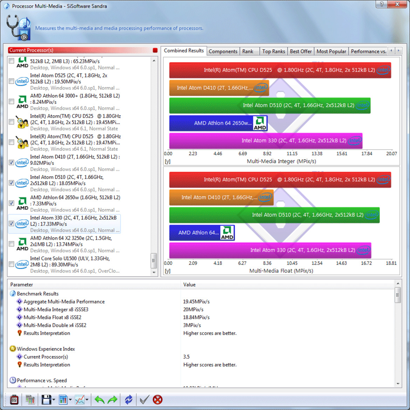410x410 pixels.
Task: Click the orange Atom D410 bar in Integer chart
Action: (x=219, y=88)
